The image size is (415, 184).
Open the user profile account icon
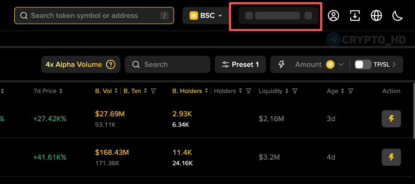coord(333,16)
